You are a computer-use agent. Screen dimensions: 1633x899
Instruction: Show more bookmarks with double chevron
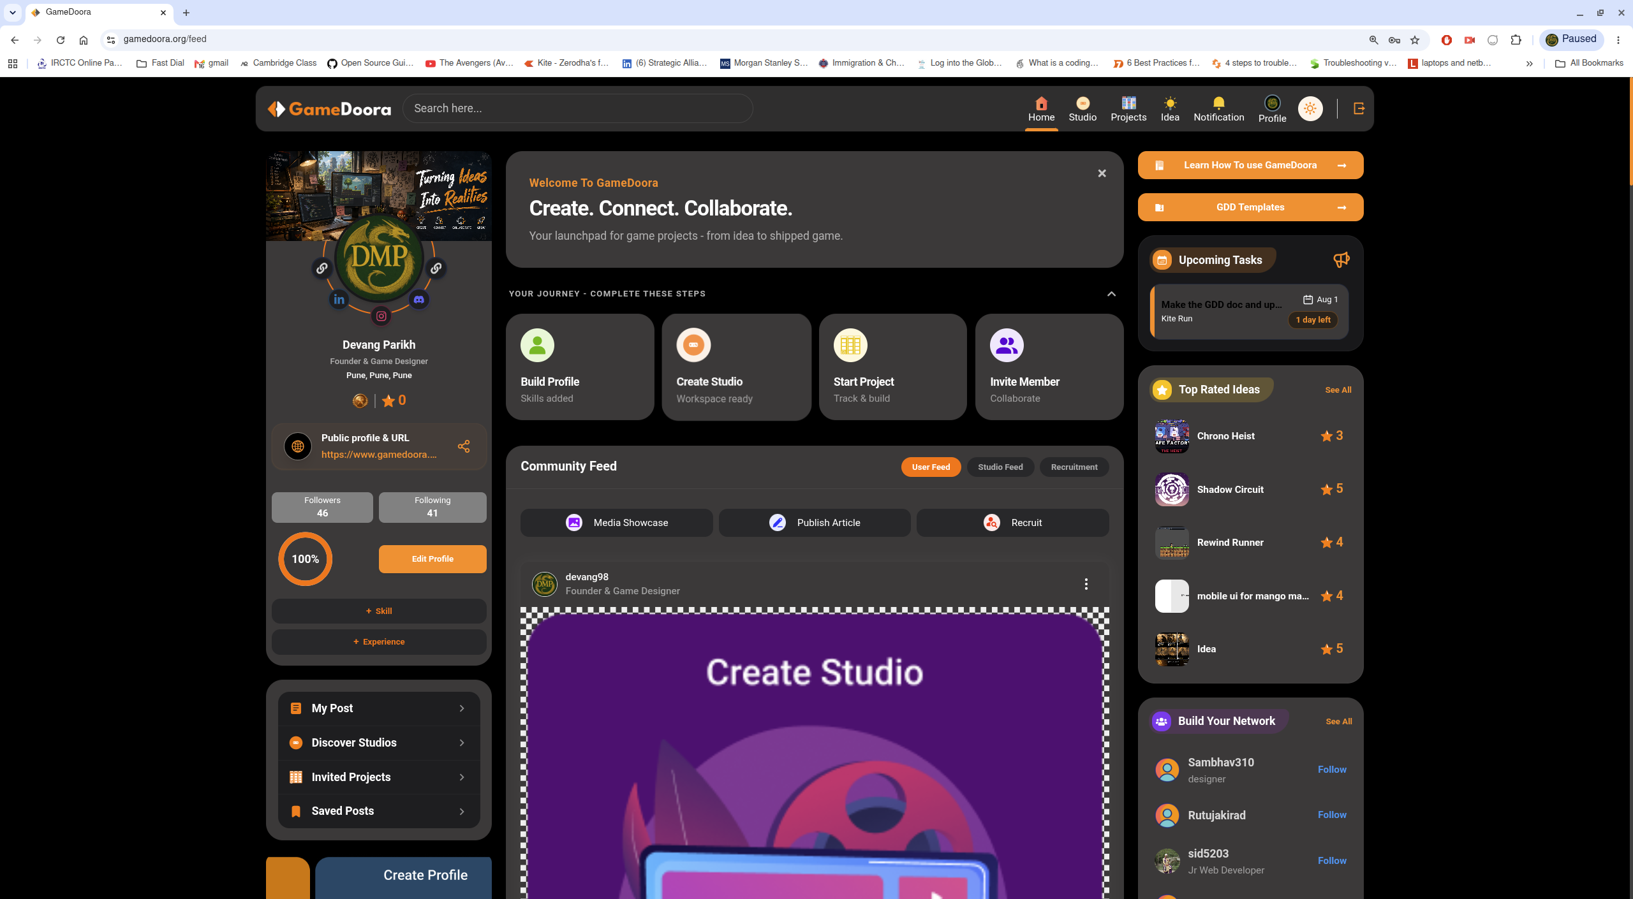point(1529,63)
